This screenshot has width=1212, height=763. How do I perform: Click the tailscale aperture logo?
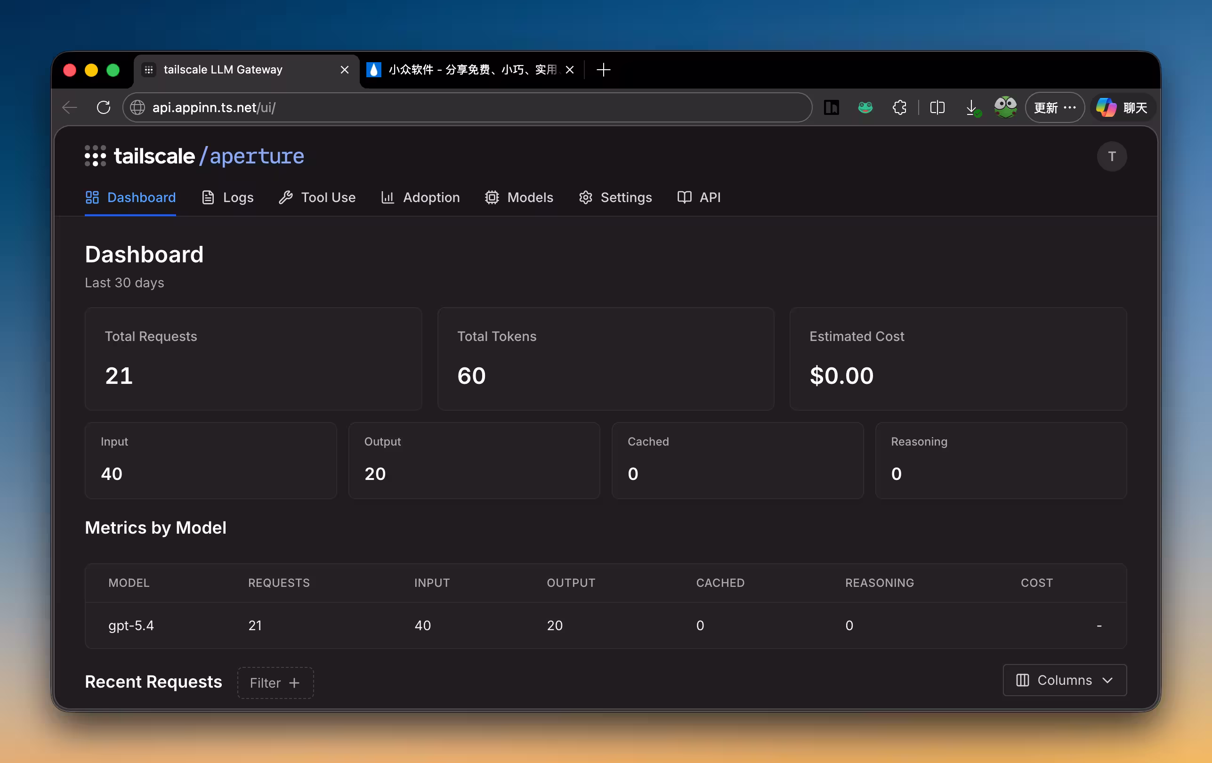point(194,156)
